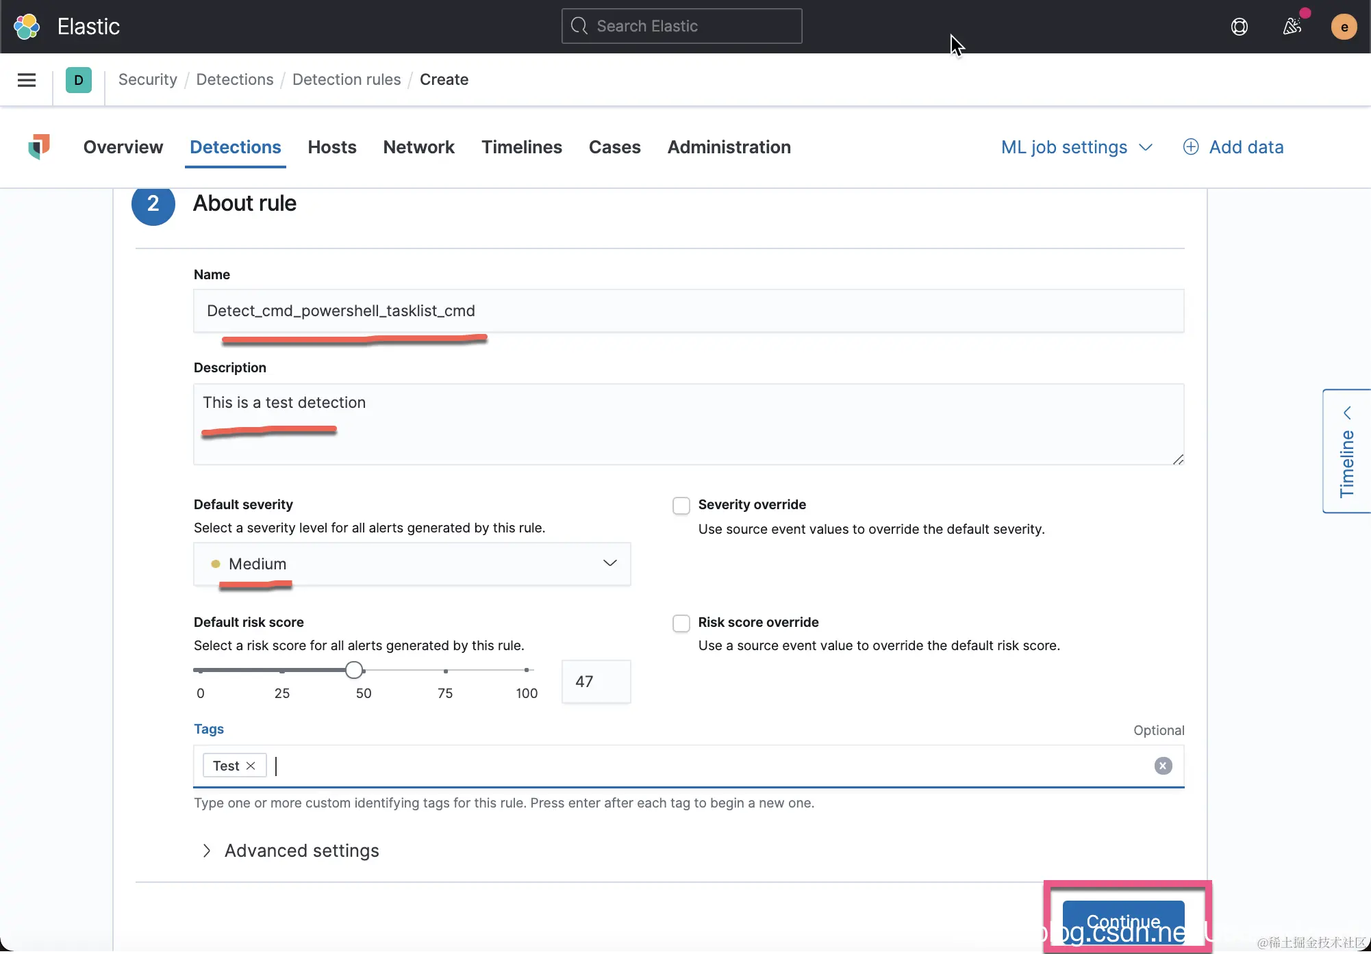This screenshot has height=954, width=1371.
Task: Enable the Severity override checkbox
Action: click(681, 505)
